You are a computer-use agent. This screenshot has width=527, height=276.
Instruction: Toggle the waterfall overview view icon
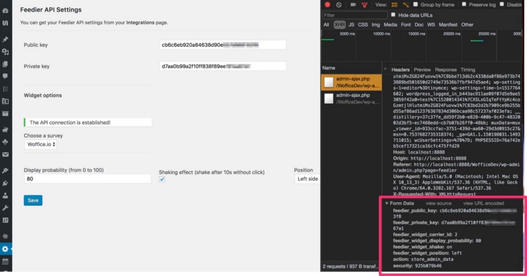click(x=406, y=5)
